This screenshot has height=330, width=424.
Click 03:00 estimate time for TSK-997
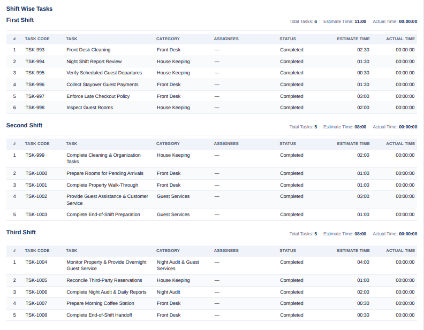point(363,96)
